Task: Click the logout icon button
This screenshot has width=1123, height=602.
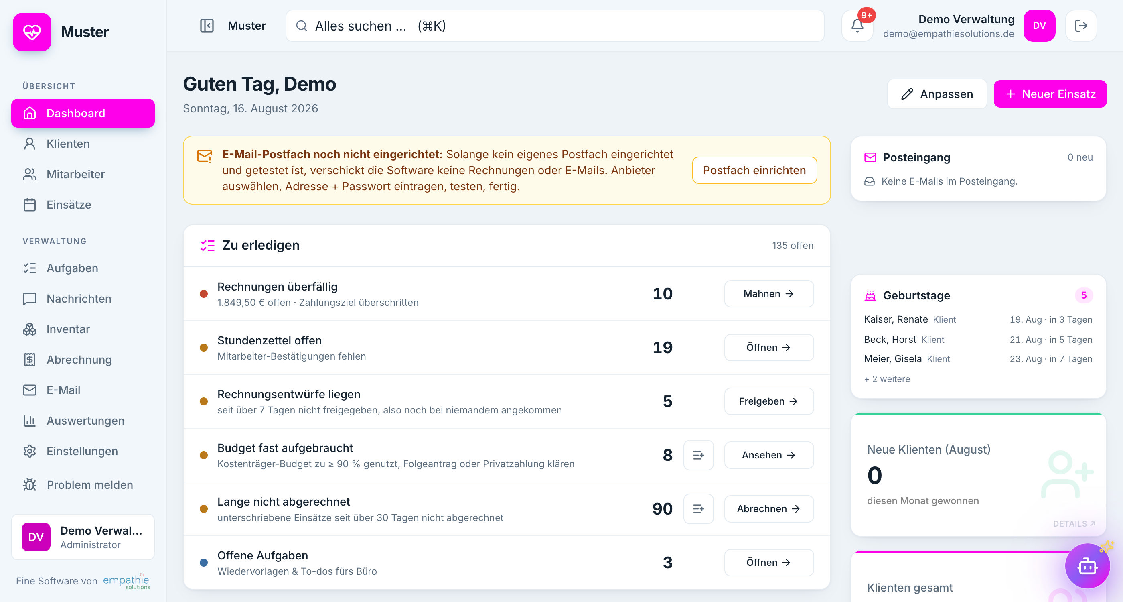Action: coord(1081,26)
